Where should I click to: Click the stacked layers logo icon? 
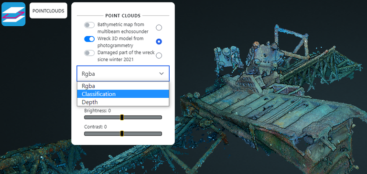pos(13,14)
